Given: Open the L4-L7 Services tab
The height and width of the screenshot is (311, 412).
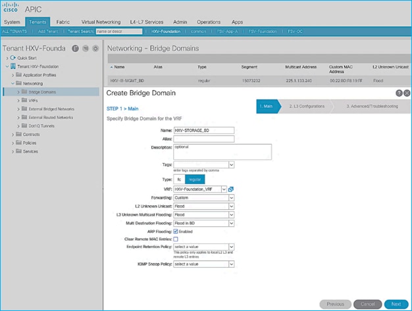Looking at the screenshot, I should [147, 22].
